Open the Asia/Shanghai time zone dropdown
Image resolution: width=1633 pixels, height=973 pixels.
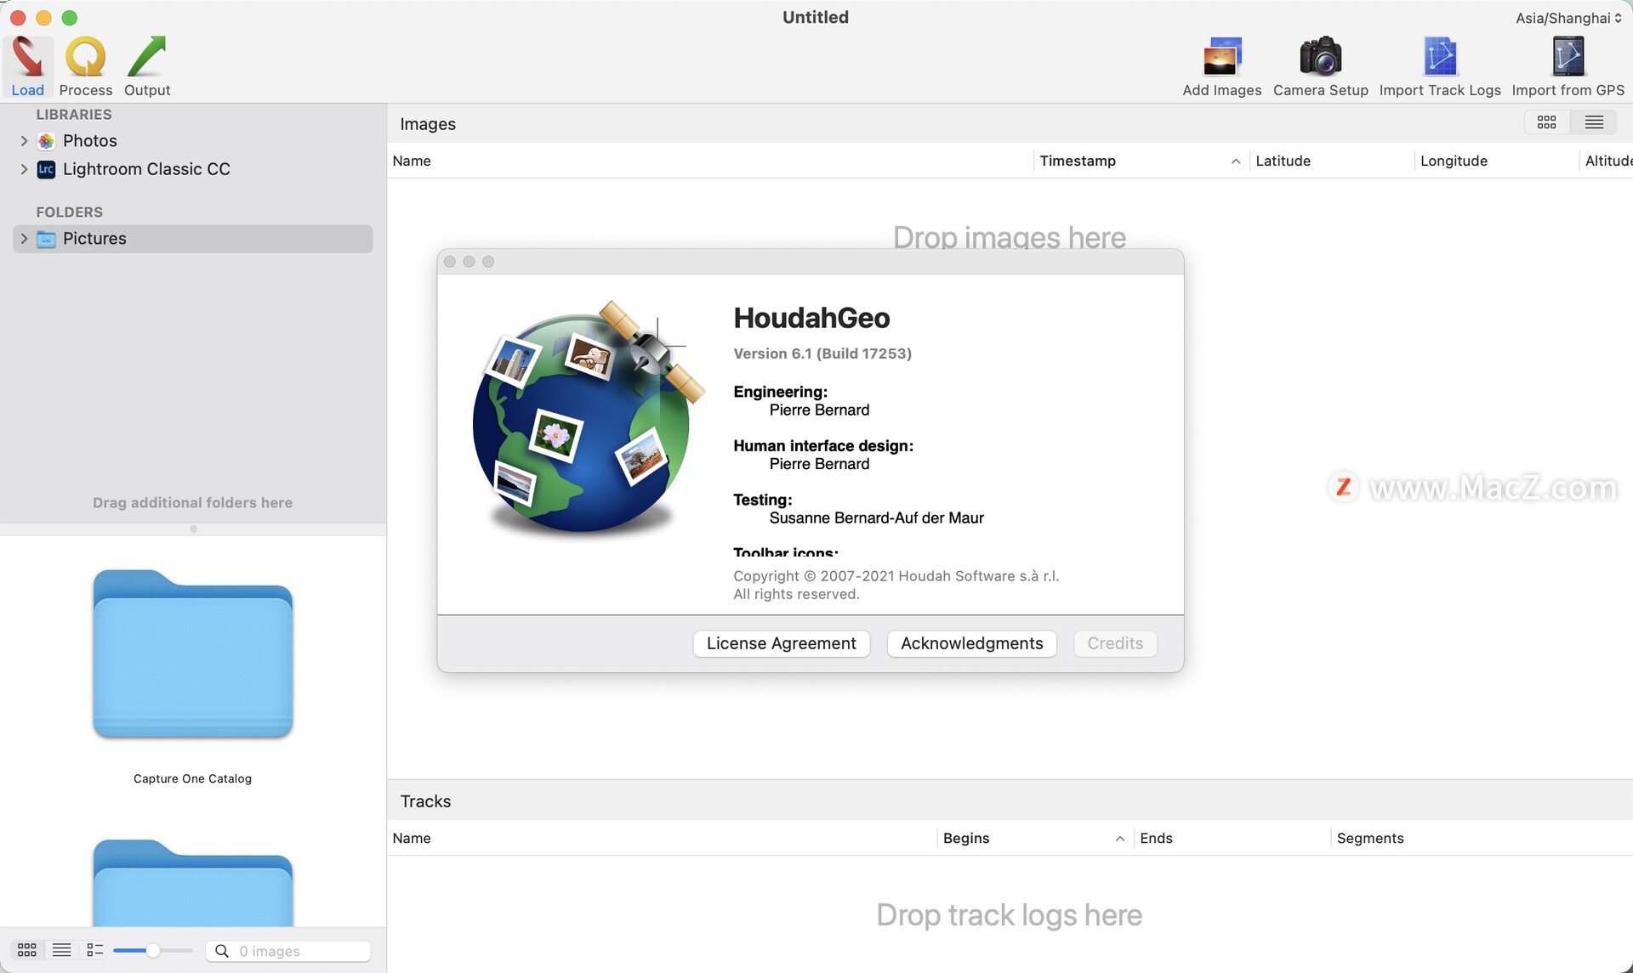[1568, 18]
